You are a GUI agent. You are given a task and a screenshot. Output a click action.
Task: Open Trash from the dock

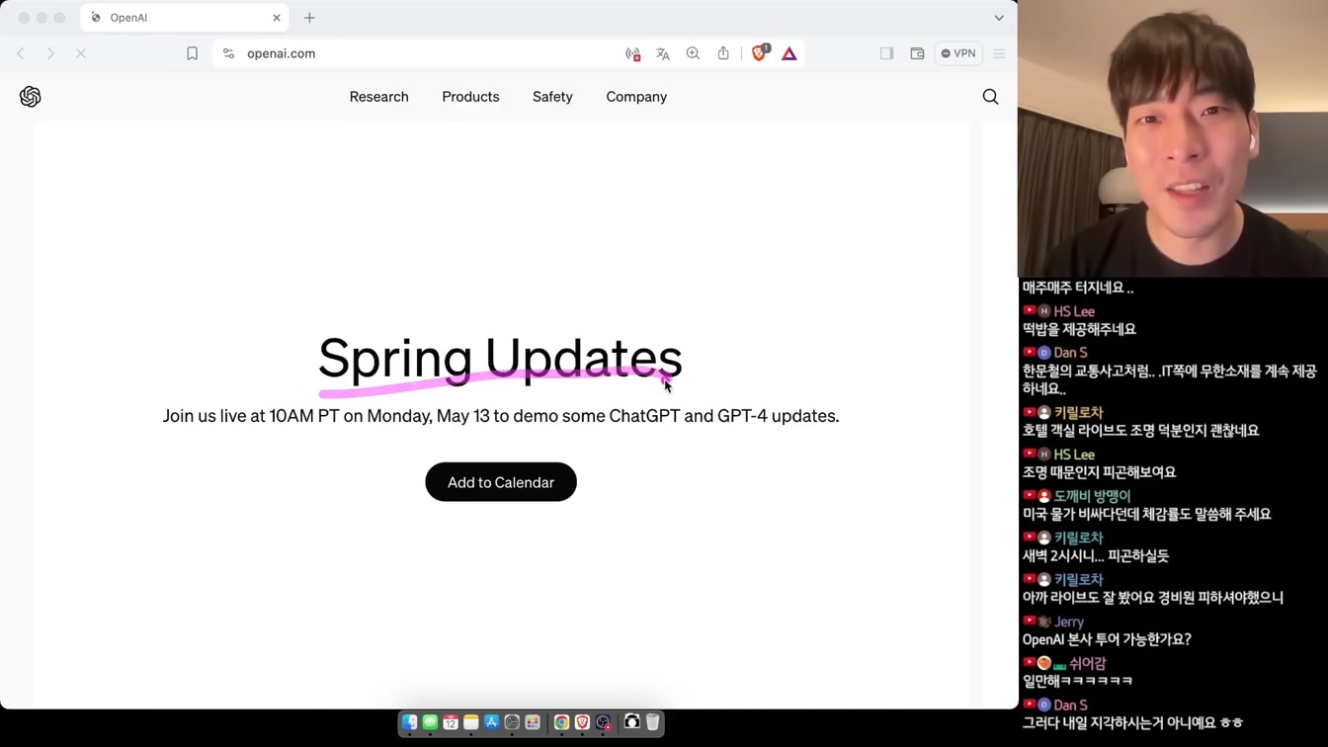[652, 723]
